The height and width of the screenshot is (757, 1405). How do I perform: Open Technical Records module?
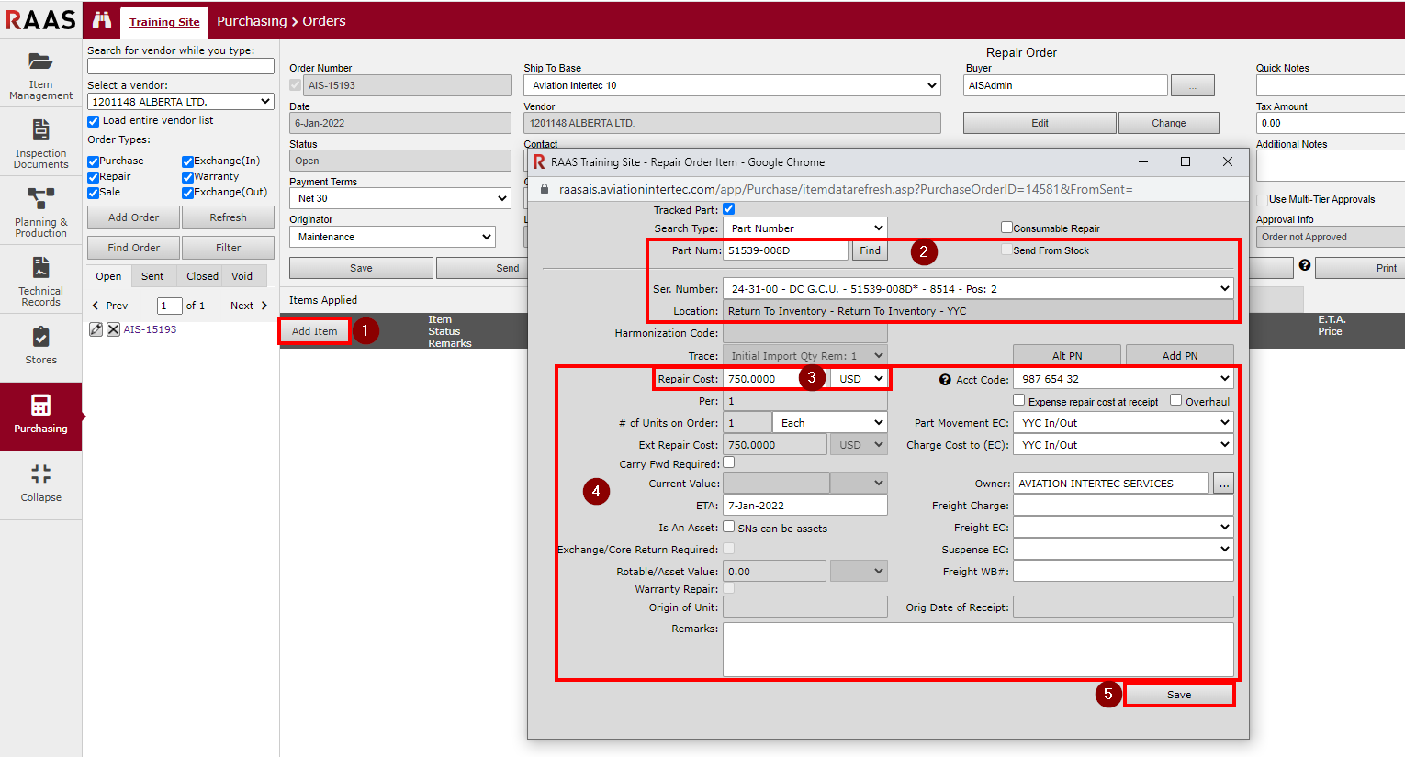point(40,282)
